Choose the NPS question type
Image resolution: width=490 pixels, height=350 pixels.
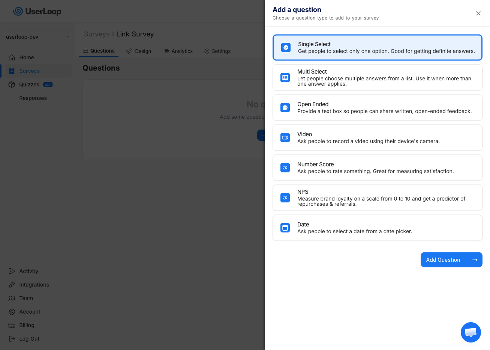point(377,198)
